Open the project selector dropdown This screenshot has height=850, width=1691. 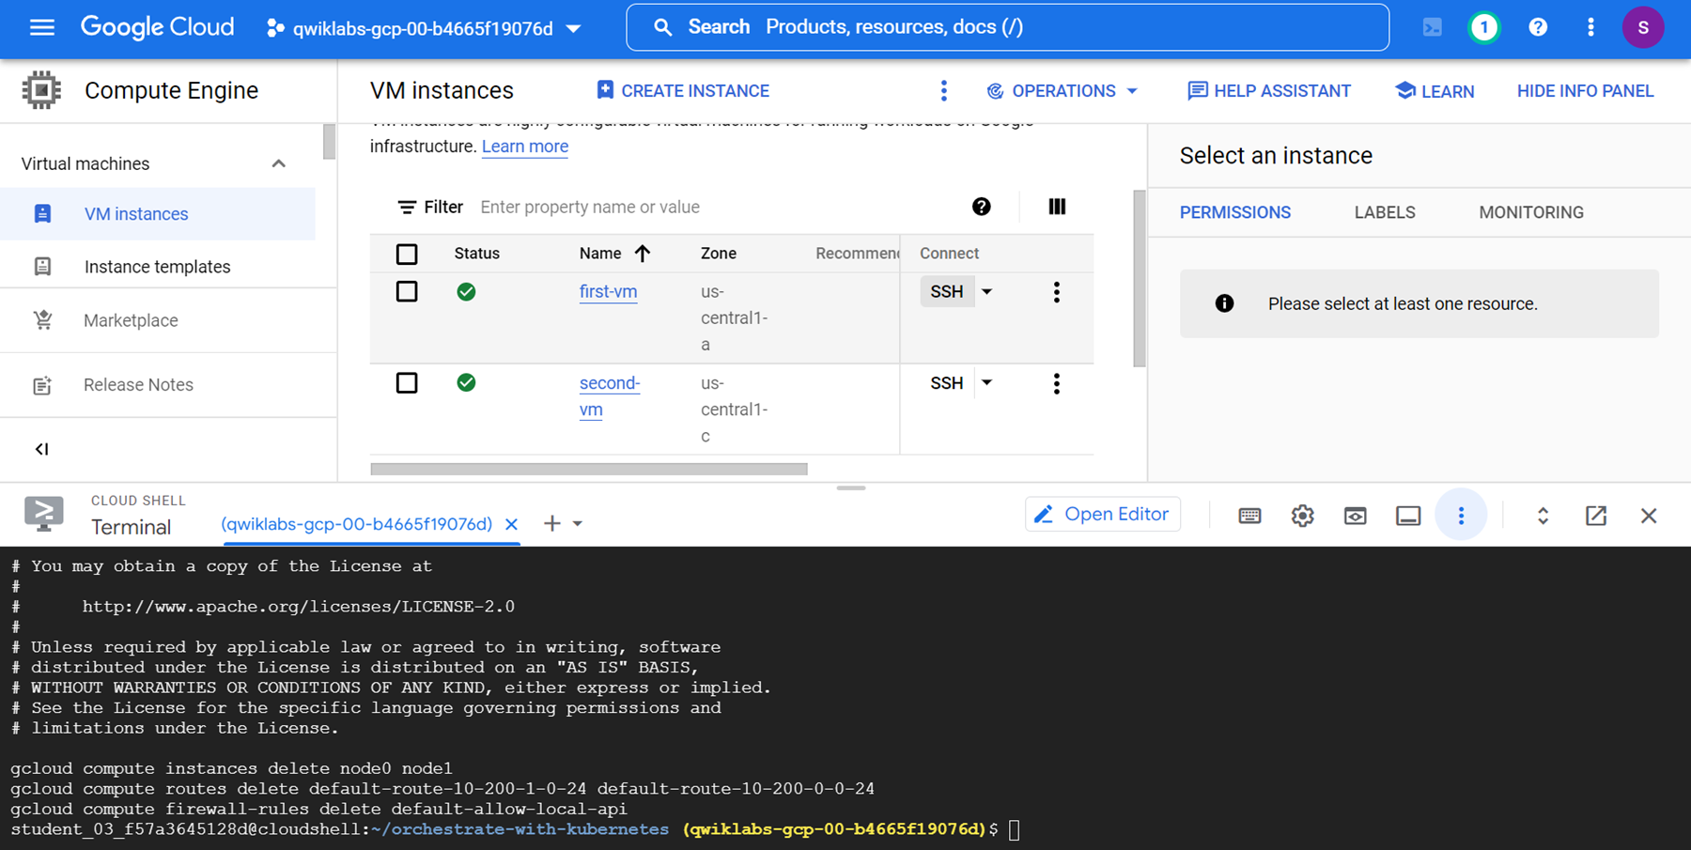click(x=424, y=28)
